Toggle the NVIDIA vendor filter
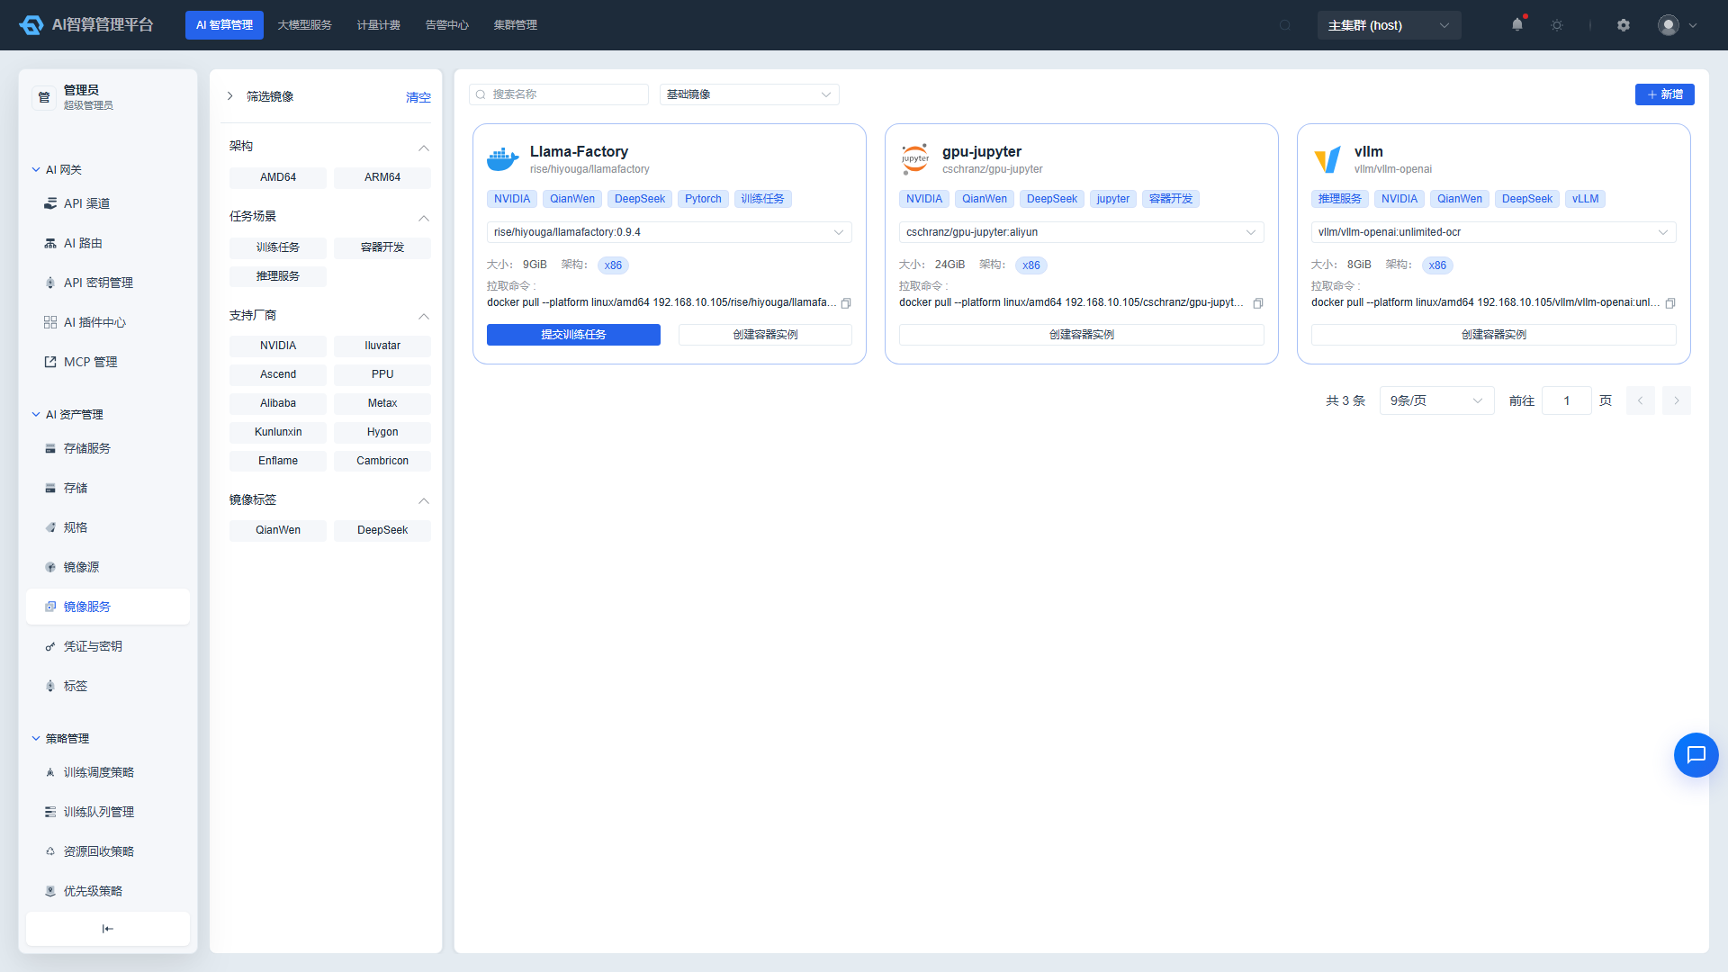 [x=278, y=346]
